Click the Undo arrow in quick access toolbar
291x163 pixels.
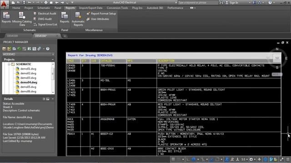click(30, 3)
